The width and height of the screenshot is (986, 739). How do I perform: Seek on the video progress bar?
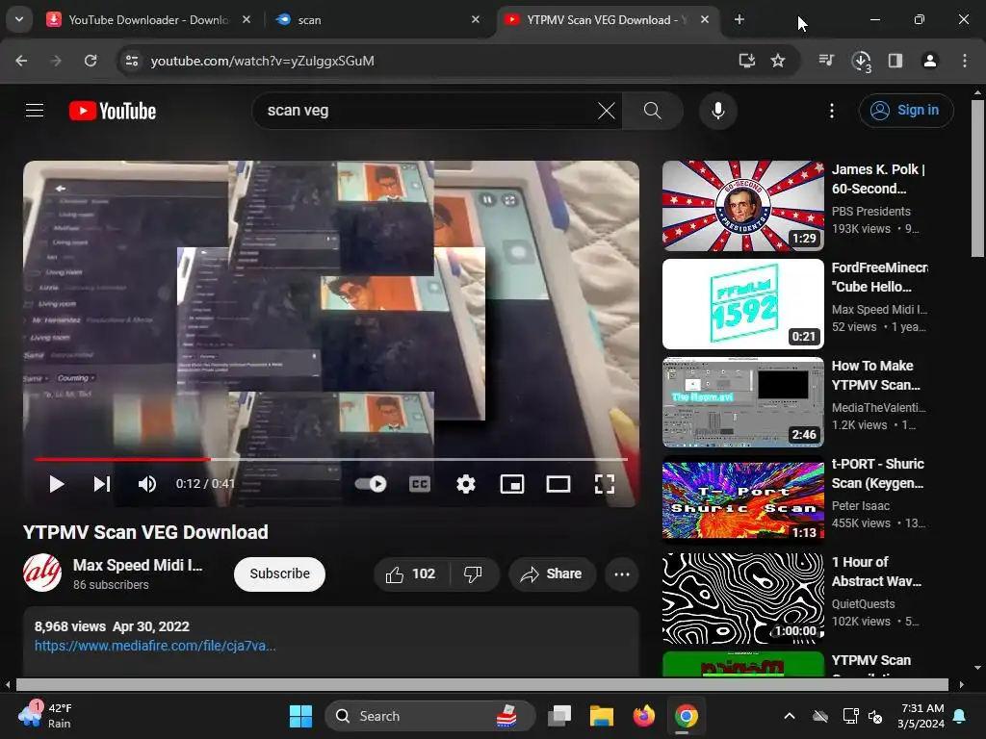coord(331,459)
